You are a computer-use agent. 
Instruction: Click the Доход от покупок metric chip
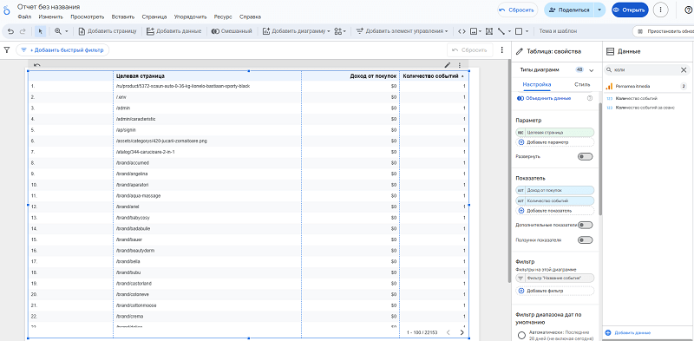coord(555,190)
